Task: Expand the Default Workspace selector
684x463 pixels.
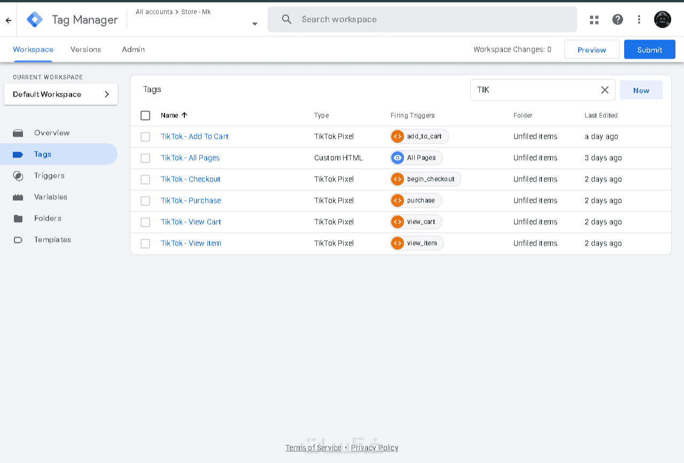Action: point(61,95)
